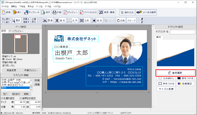Viewport: 197px width, 115px height.
Task: Click the 前面 bring forward arrow button
Action: click(x=37, y=80)
